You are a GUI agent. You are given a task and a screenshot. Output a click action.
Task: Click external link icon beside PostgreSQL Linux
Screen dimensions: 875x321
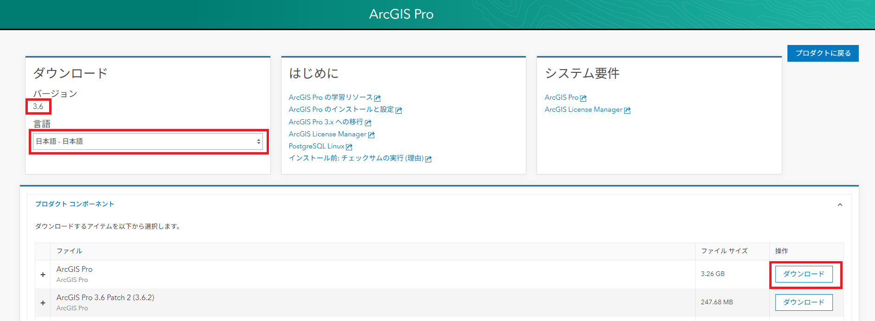[x=349, y=147]
